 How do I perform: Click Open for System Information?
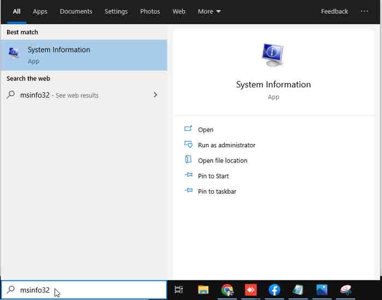coord(205,130)
